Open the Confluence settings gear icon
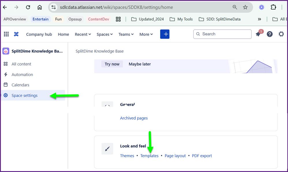This screenshot has width=288, height=172. 281,34
